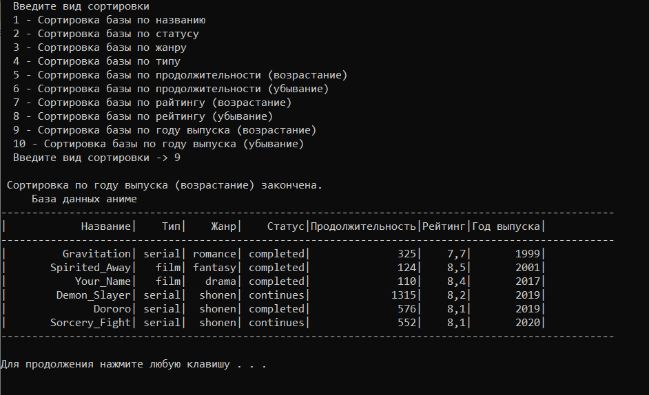
Task: Click menu line 1, sort by name
Action: click(x=110, y=20)
